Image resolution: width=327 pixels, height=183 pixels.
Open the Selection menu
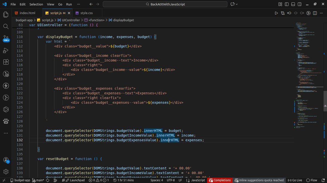[36, 4]
